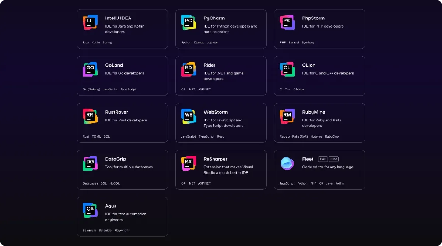This screenshot has width=442, height=246.
Task: Click the PyCharm PC logo icon
Action: tap(189, 22)
